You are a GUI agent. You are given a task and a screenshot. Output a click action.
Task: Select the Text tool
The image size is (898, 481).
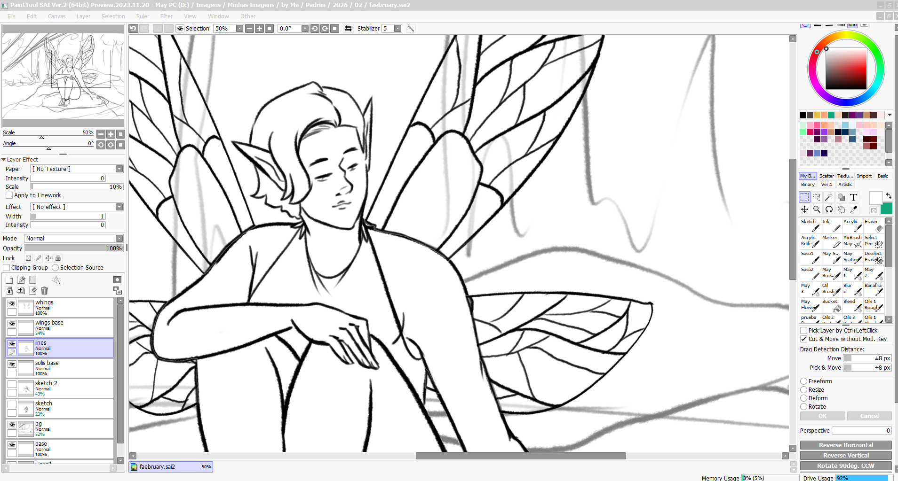click(854, 197)
